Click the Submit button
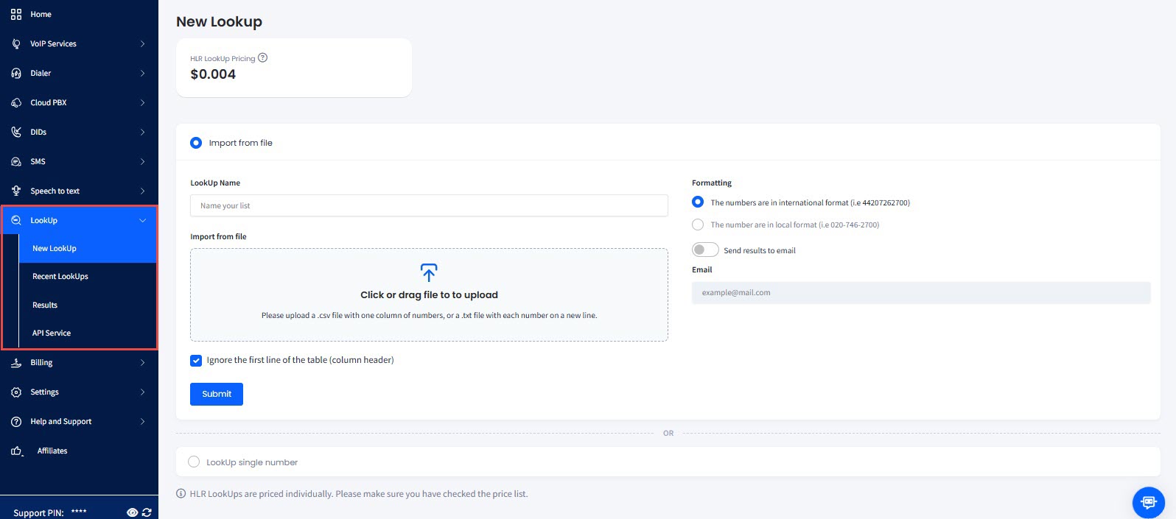This screenshot has height=519, width=1176. [x=217, y=394]
